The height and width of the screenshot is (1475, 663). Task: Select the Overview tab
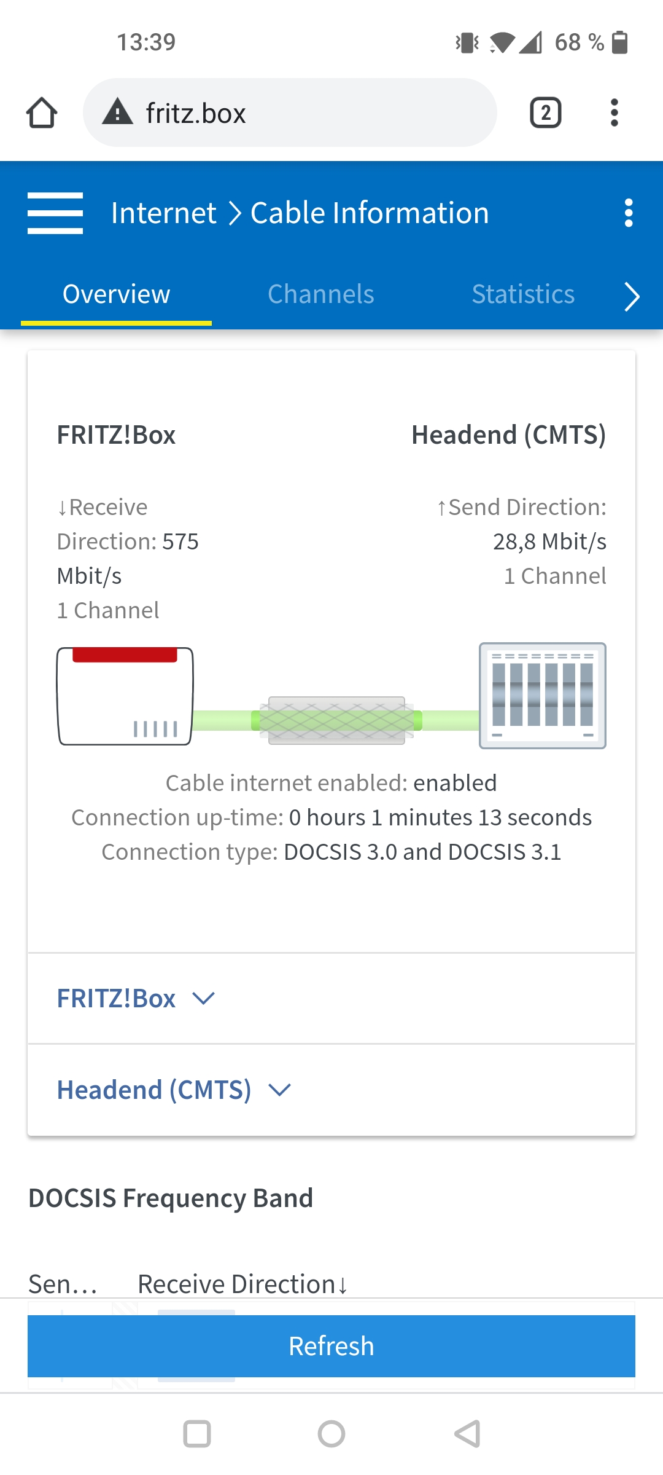[117, 294]
